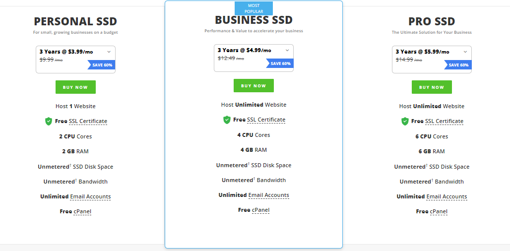Open SSL Certificate link in Personal SSD
The image size is (510, 251).
click(88, 121)
